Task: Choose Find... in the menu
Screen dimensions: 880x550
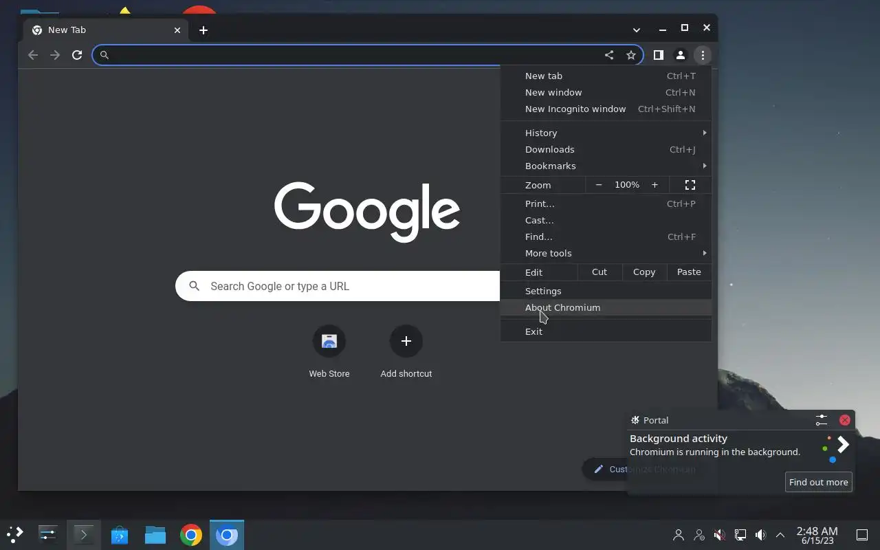Action: 606,236
